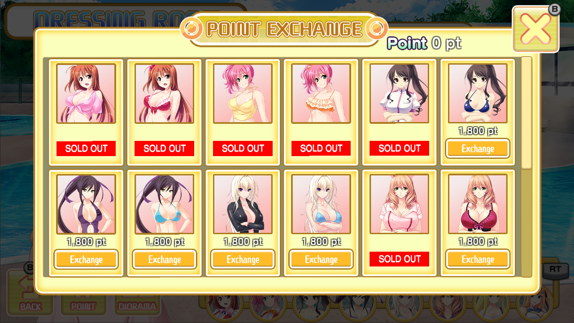Select the pink tied-shirt outfit thumbnail
Image resolution: width=574 pixels, height=323 pixels.
click(x=86, y=93)
